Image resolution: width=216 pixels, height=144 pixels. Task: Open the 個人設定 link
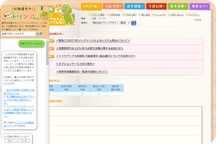[x=146, y=15]
